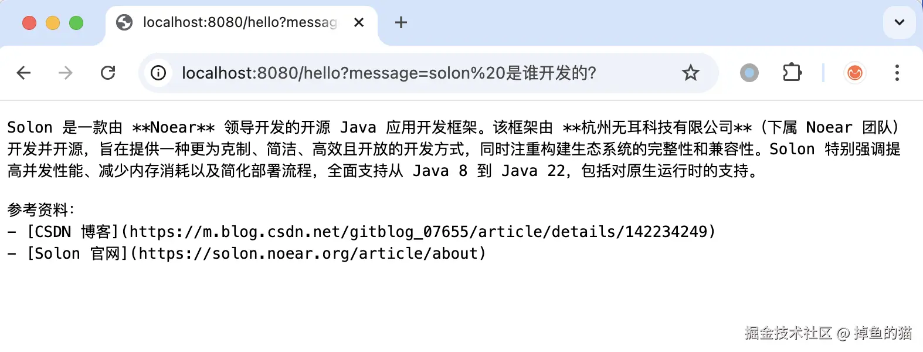Screen dimensions: 923x352
Task: Go back to the previous page
Action: pos(24,73)
